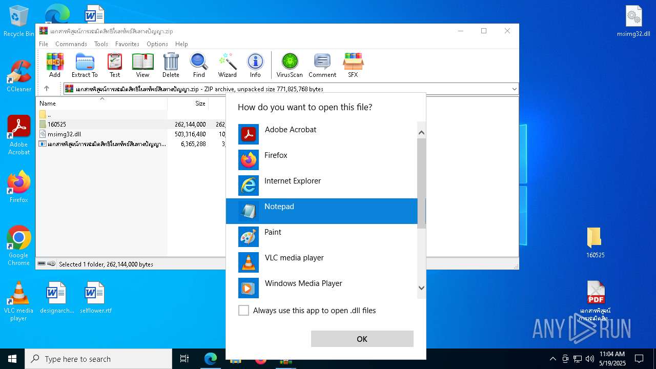
Task: Click the Info toolbar icon
Action: pos(255,65)
